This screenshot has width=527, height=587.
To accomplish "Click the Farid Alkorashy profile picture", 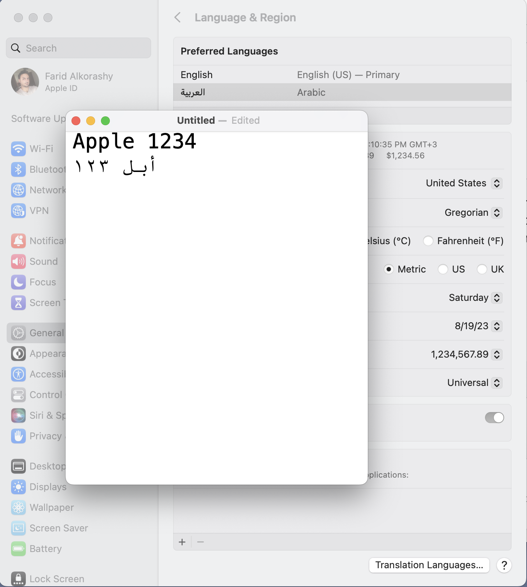I will coord(25,82).
